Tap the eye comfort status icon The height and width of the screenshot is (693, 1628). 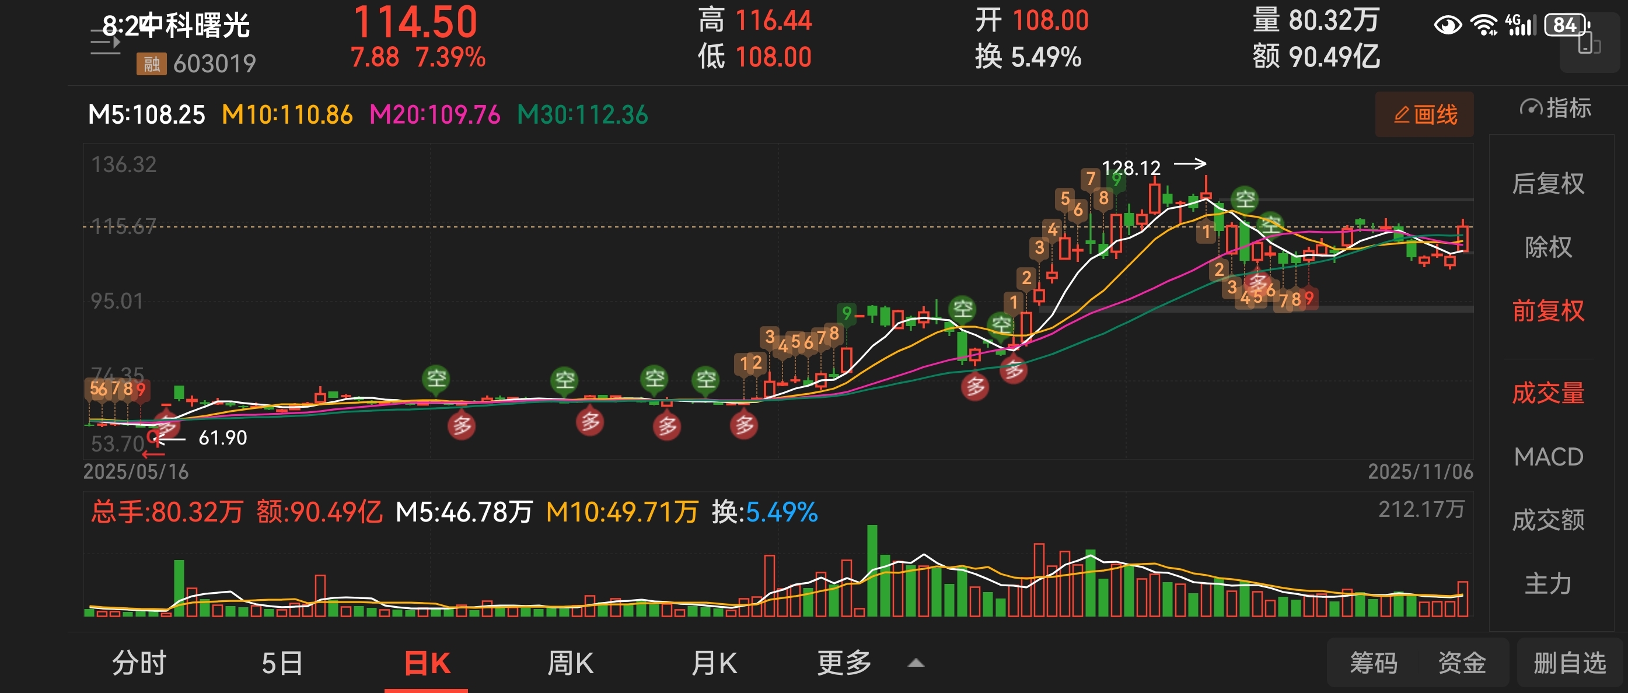[1447, 25]
